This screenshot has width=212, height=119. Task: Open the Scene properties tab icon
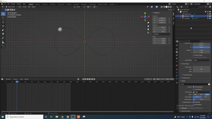[x=177, y=59]
